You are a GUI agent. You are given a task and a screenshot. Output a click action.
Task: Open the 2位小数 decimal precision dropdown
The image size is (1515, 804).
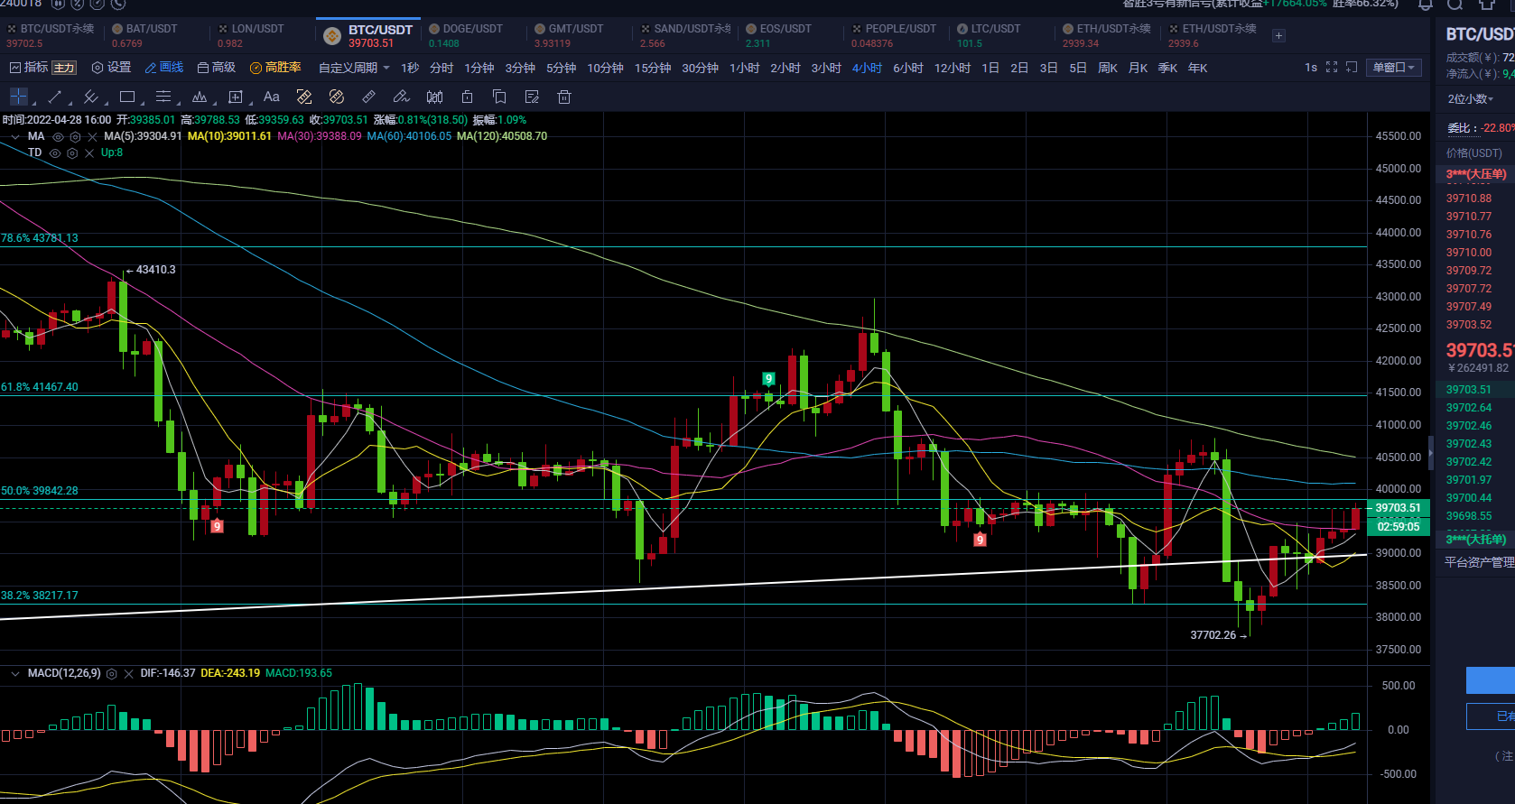pos(1470,99)
